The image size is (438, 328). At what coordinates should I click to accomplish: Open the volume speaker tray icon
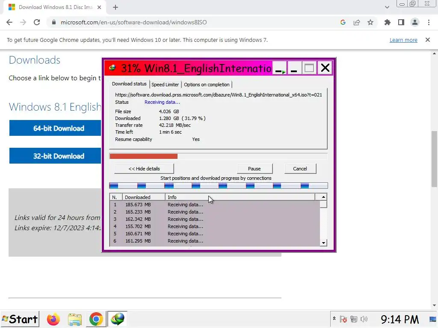coord(364,319)
